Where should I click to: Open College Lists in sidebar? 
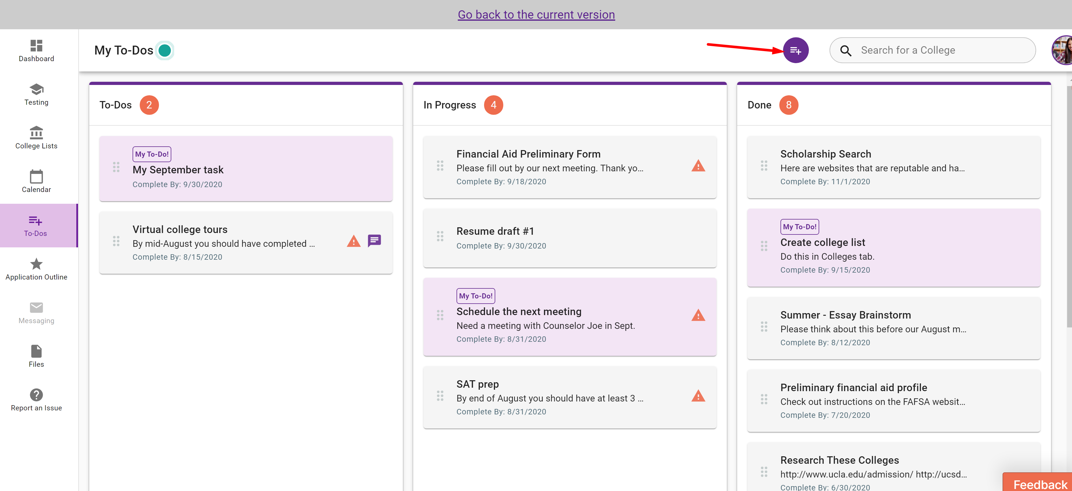[x=36, y=138]
